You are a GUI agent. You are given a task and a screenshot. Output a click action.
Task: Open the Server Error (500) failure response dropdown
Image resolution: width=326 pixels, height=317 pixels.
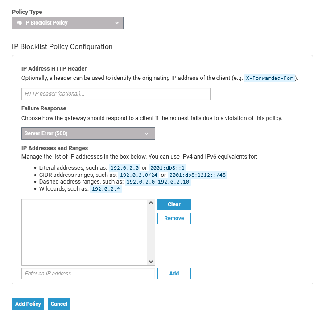(x=88, y=133)
